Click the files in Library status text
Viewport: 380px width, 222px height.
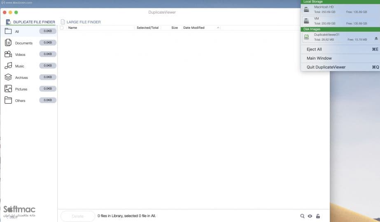(127, 216)
